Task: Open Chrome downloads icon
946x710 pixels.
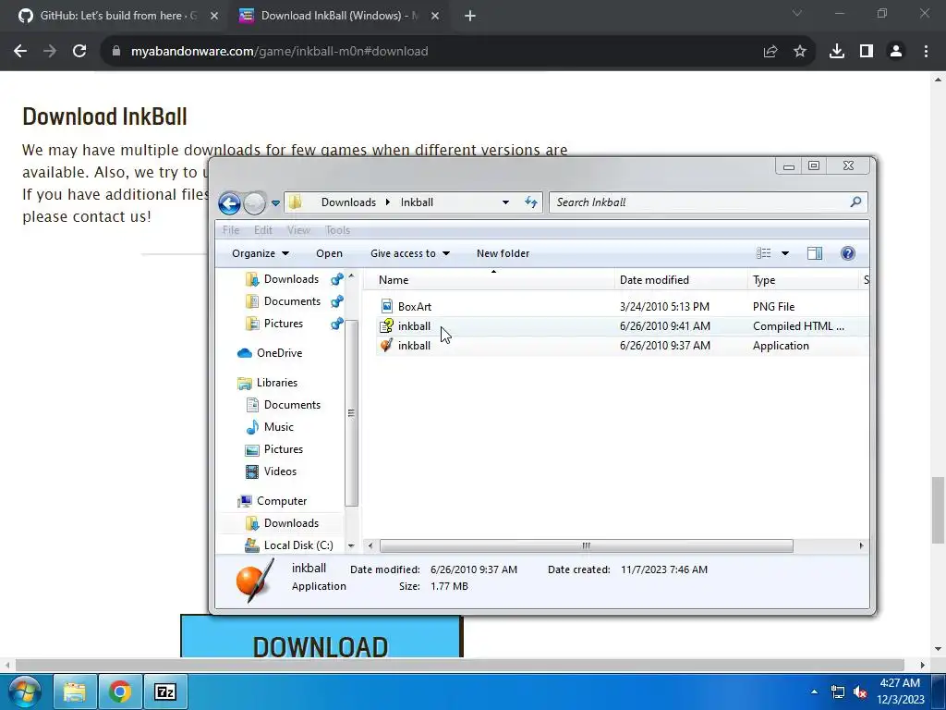Action: [x=837, y=52]
